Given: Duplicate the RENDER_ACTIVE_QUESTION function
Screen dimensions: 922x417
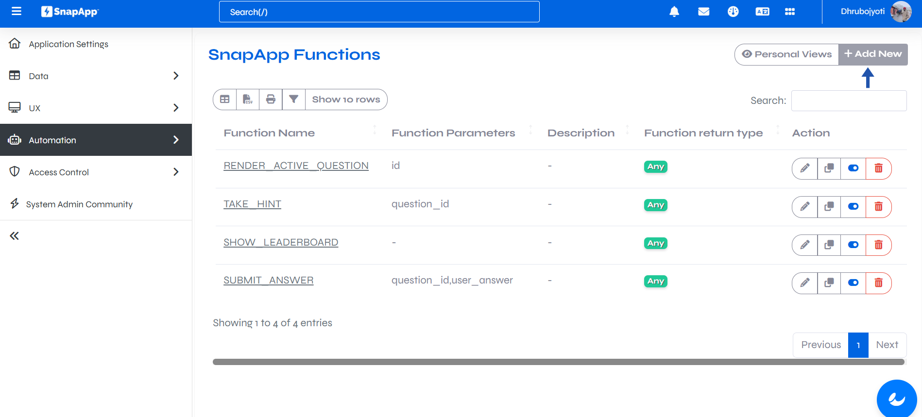Looking at the screenshot, I should (829, 168).
